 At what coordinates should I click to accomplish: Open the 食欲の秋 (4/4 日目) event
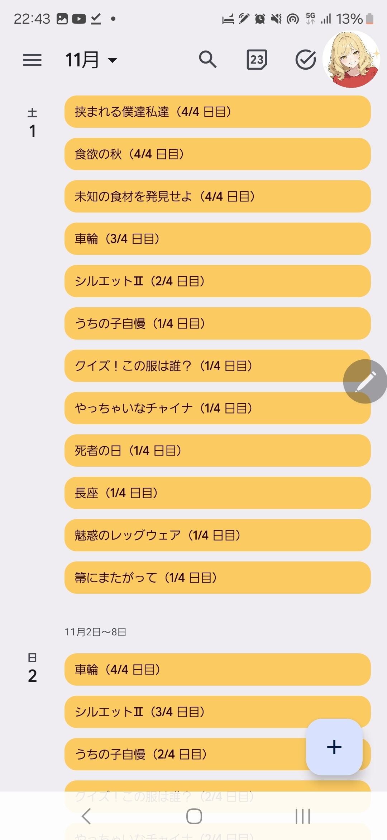[x=217, y=154]
